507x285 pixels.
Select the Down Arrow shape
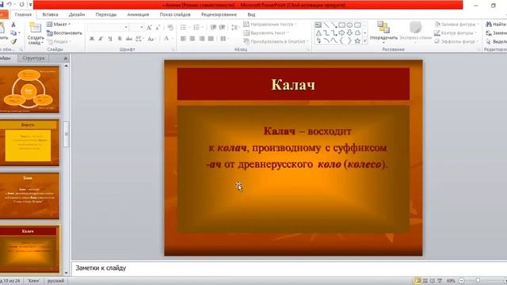tap(349, 33)
